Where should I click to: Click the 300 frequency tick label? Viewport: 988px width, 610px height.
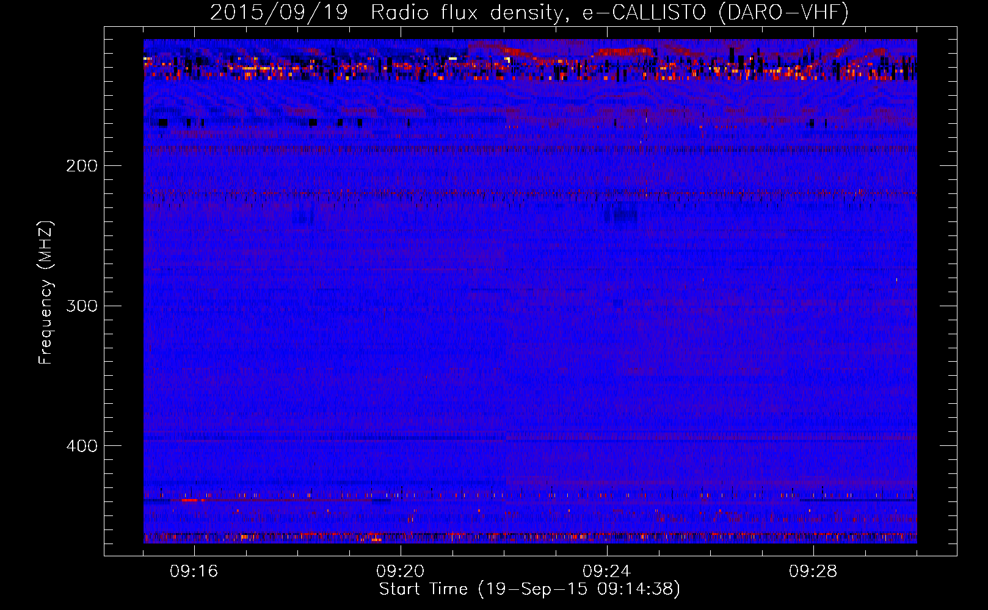tap(81, 306)
